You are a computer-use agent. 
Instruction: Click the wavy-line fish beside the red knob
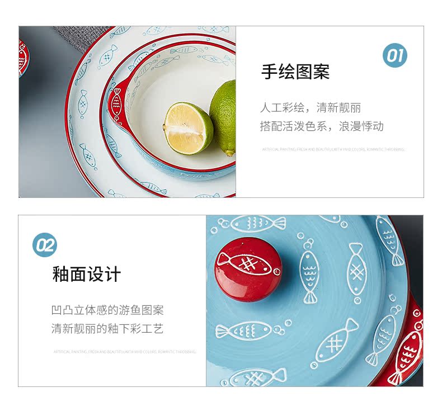coord(309,273)
